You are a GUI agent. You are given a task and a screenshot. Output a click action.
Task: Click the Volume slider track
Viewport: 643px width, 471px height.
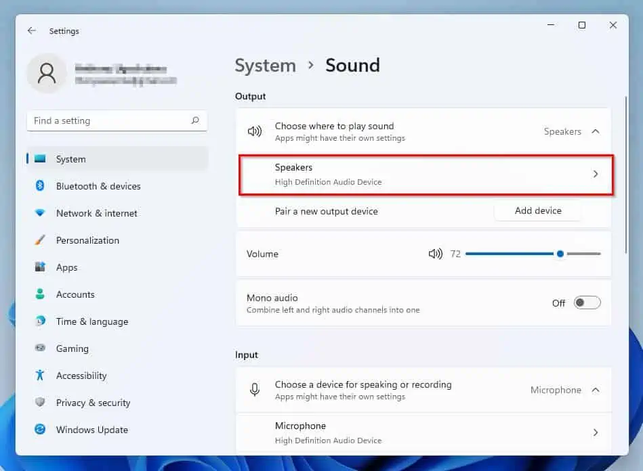click(x=533, y=254)
